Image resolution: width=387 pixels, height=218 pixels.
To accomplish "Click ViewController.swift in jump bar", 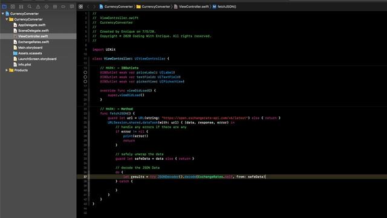I will pos(191,7).
